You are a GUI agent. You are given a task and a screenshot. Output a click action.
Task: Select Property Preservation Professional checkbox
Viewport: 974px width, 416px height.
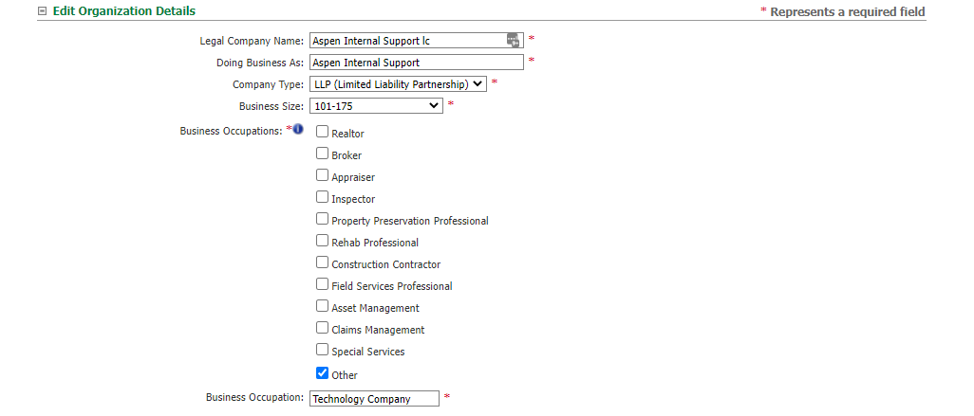(322, 219)
